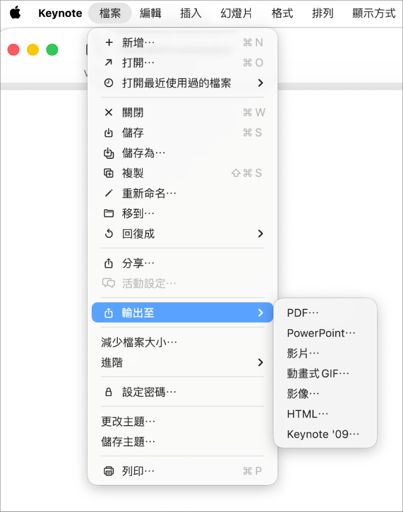Image resolution: width=403 pixels, height=512 pixels.
Task: Click the duplicate icon beside 複製
Action: click(108, 173)
